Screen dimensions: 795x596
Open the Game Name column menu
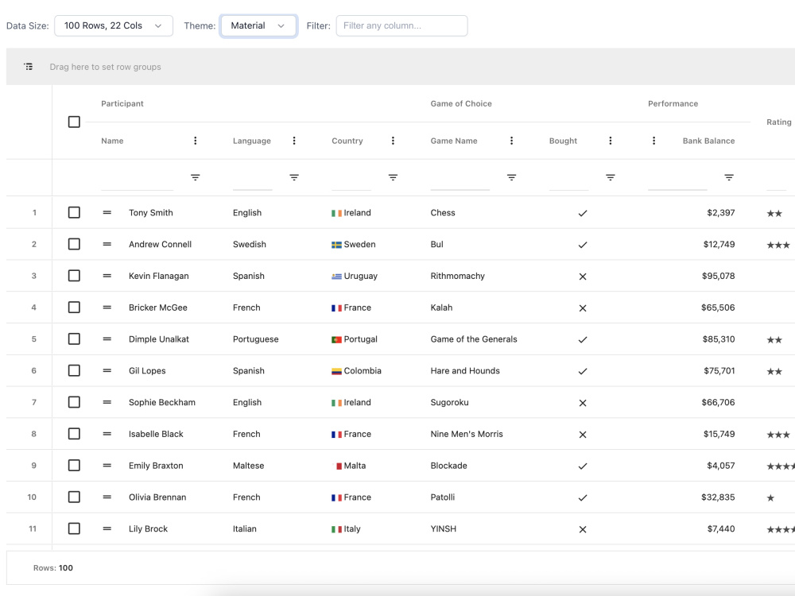pos(511,141)
